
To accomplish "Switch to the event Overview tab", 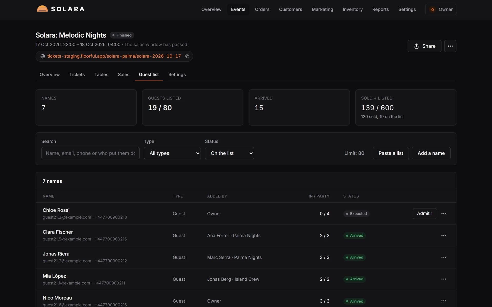I will [49, 74].
